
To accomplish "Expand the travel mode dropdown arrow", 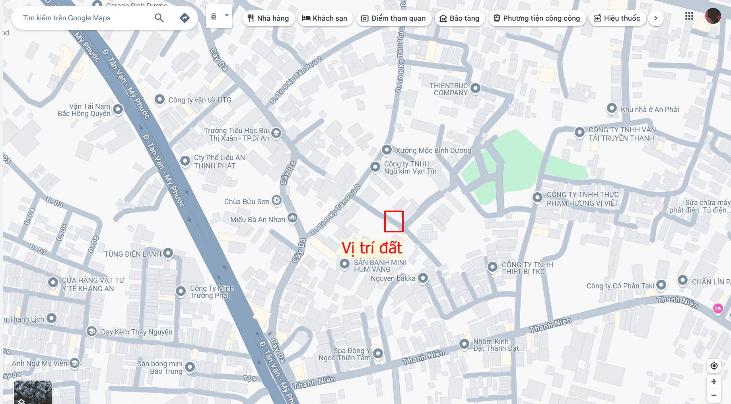I will (x=227, y=16).
